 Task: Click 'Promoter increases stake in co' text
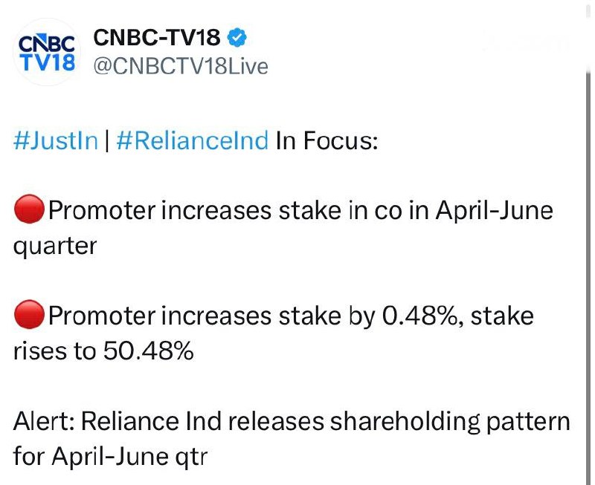pyautogui.click(x=225, y=211)
